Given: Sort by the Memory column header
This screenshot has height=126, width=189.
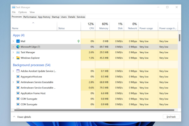Looking at the screenshot, I should [102, 26].
